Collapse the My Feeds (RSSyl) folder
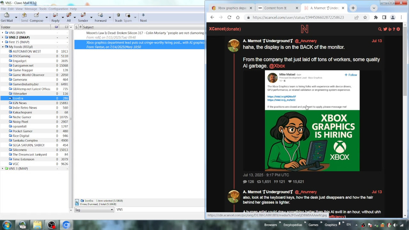Screen dimensions: 409x230 click(x=3, y=47)
